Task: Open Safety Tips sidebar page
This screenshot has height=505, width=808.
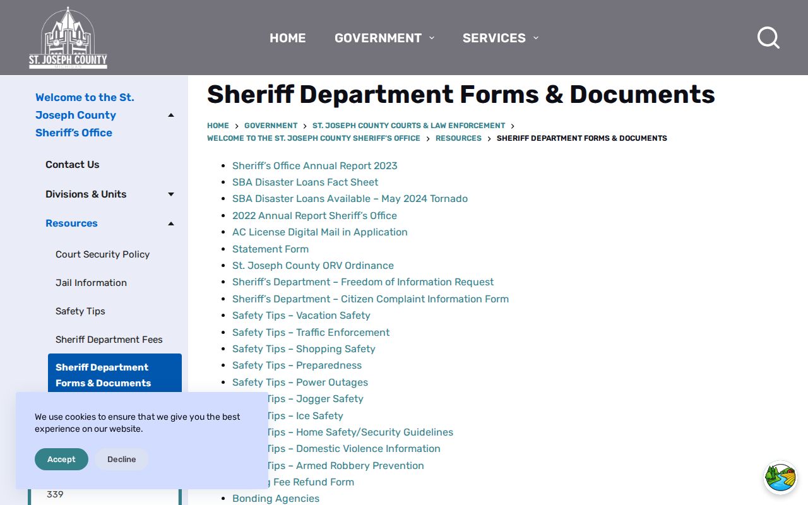Action: [x=80, y=311]
